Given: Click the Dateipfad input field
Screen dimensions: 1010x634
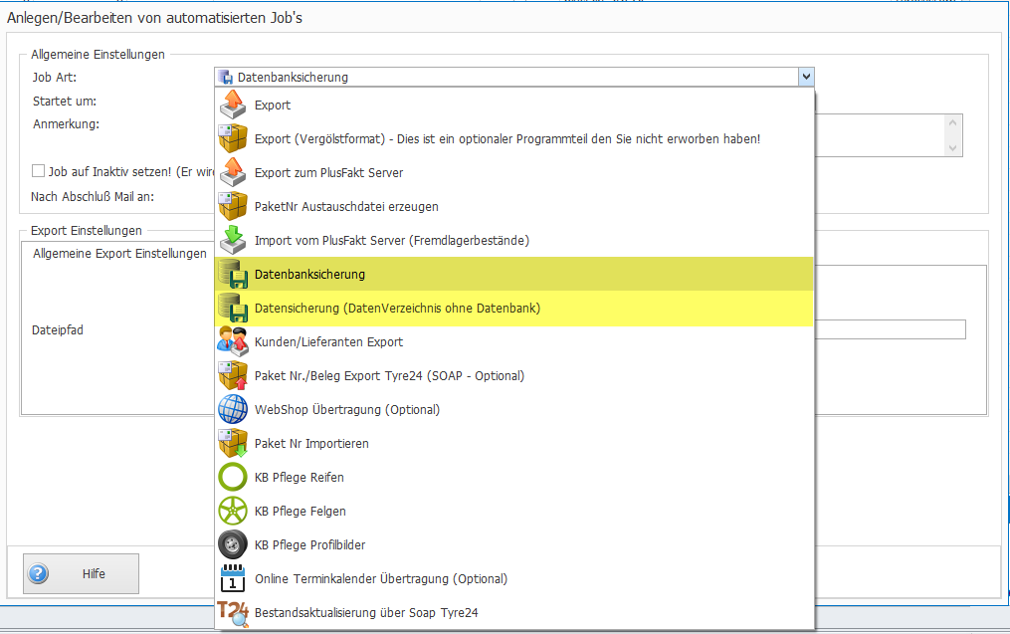Looking at the screenshot, I should (x=891, y=329).
